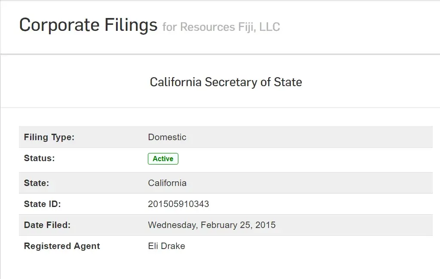Click the Status label
Image resolution: width=440 pixels, height=279 pixels.
point(39,158)
